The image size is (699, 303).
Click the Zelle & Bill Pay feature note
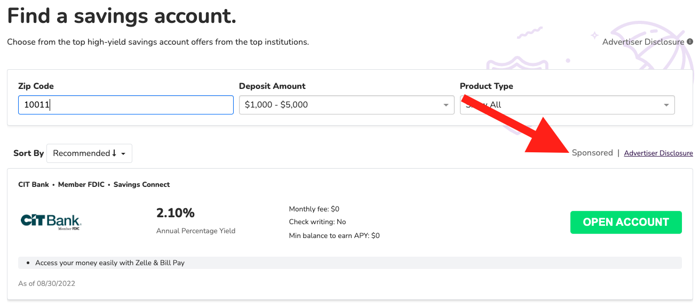[109, 263]
